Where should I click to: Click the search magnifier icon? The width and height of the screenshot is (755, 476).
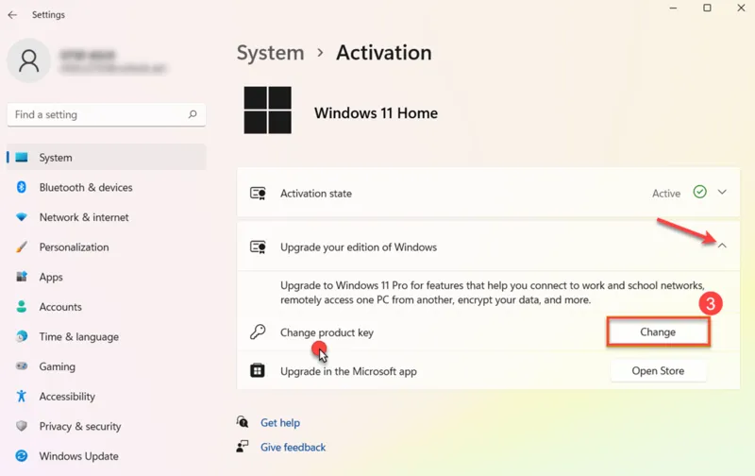pyautogui.click(x=193, y=114)
